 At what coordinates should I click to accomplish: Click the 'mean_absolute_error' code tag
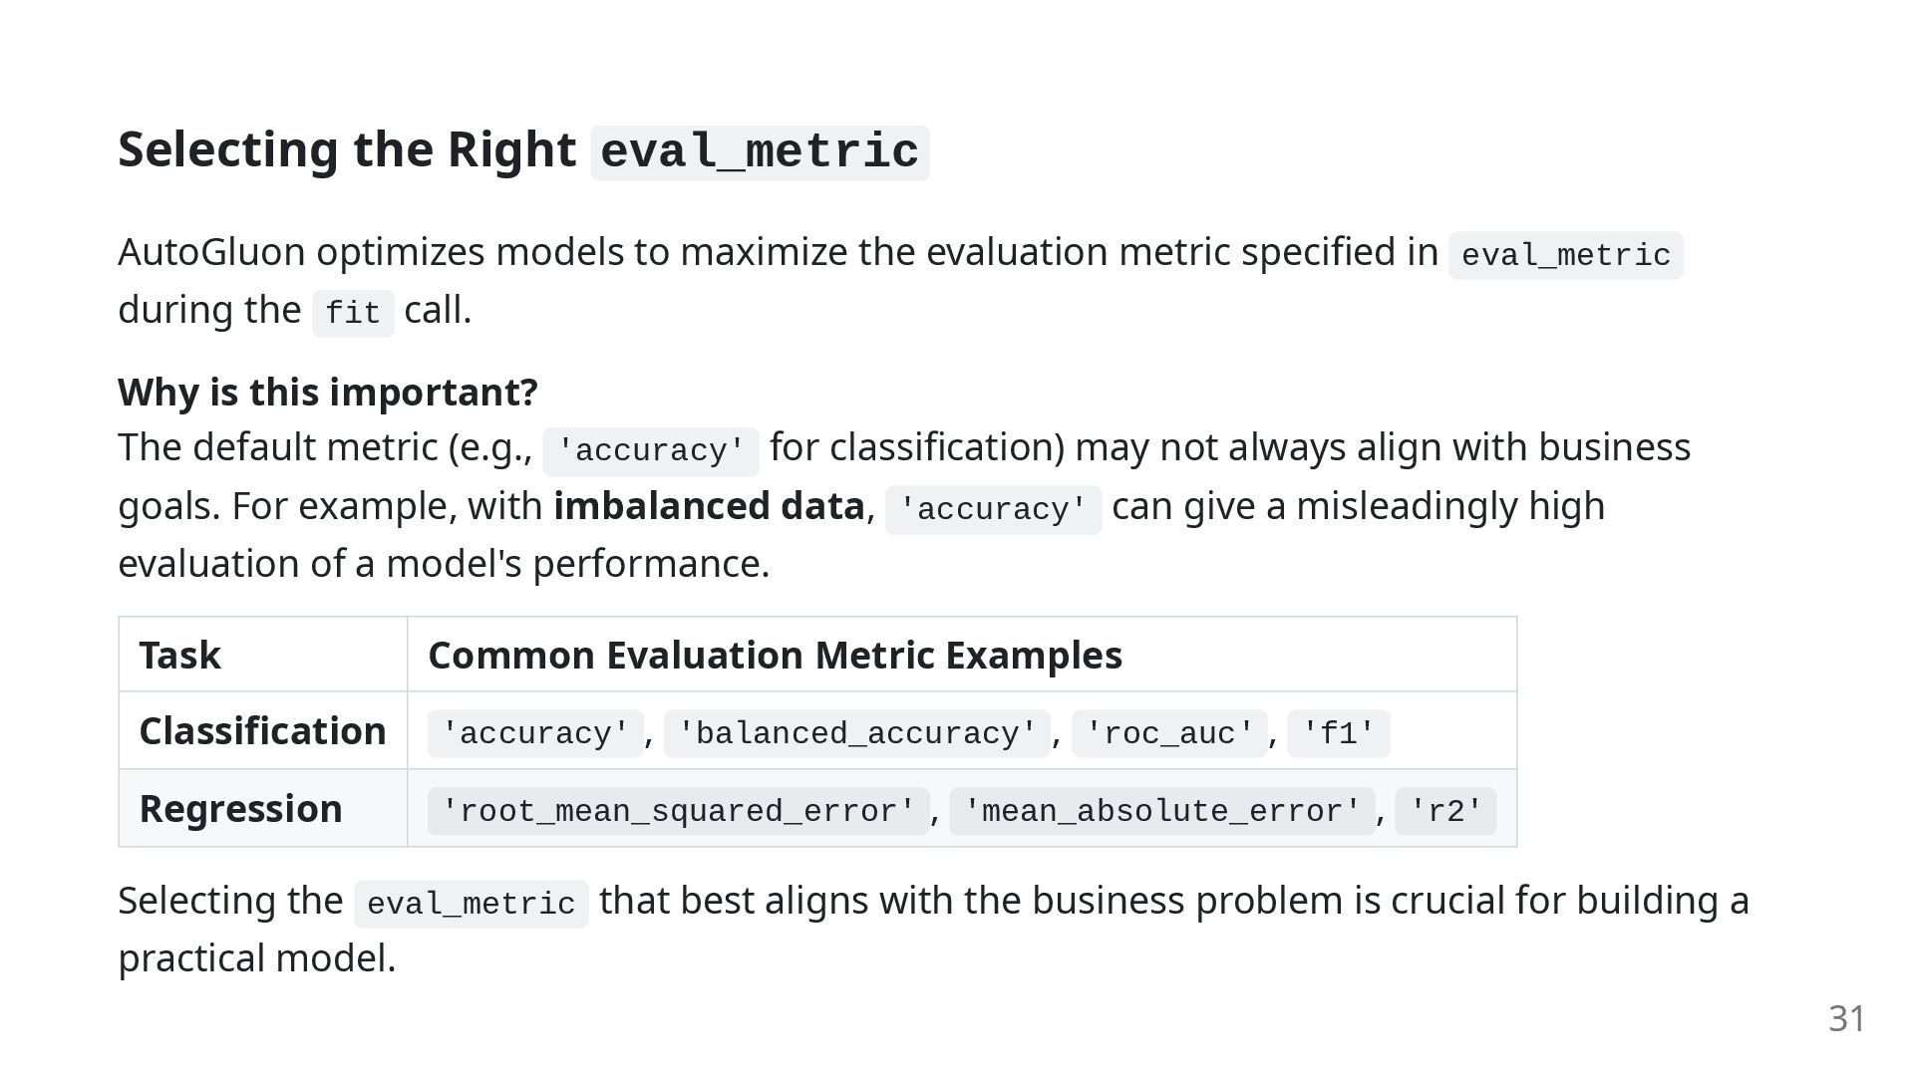pos(1162,812)
